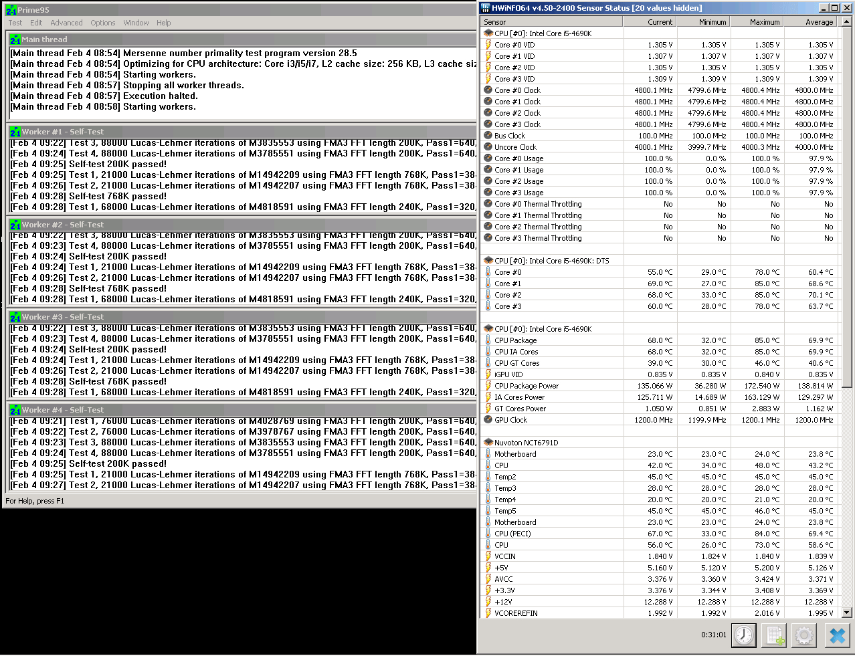The width and height of the screenshot is (855, 656).
Task: Click the lightning icon next to +12V
Action: (488, 602)
